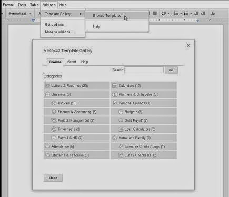Click the Go search button
This screenshot has width=229, height=197.
(171, 70)
